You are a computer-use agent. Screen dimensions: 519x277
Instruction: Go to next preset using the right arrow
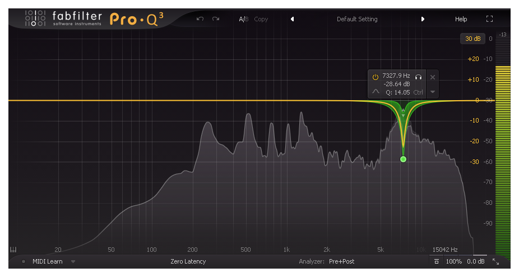coord(423,19)
